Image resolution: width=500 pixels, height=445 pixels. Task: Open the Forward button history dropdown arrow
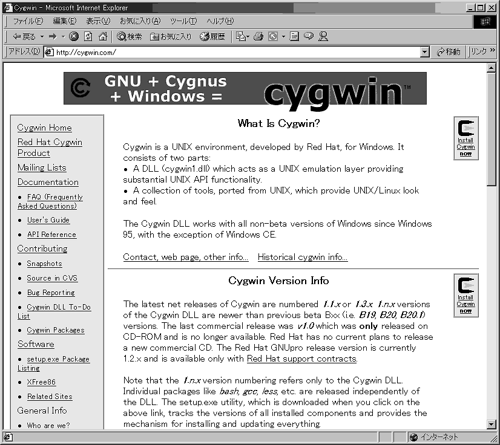point(63,37)
